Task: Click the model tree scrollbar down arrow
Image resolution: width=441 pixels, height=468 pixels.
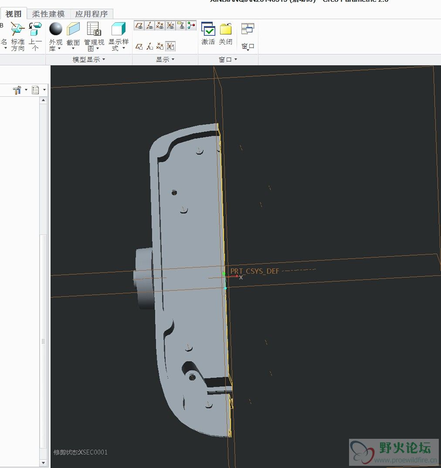Action: pos(43,463)
